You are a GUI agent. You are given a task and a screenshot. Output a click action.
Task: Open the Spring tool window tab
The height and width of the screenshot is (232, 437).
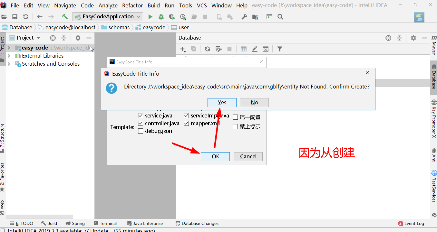75,223
